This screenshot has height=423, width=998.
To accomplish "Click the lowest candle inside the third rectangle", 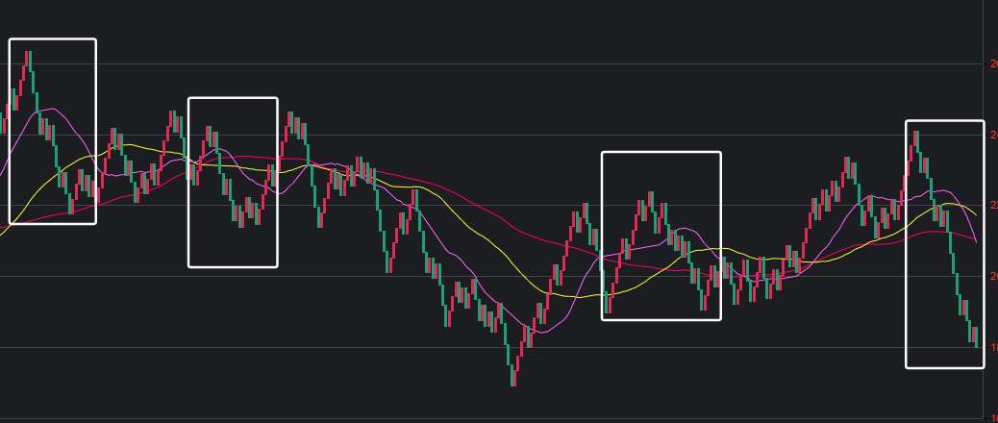I will pos(608,306).
